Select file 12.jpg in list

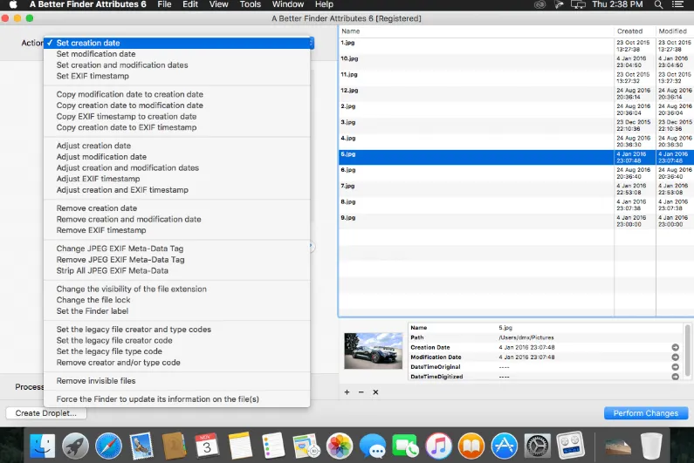click(517, 94)
